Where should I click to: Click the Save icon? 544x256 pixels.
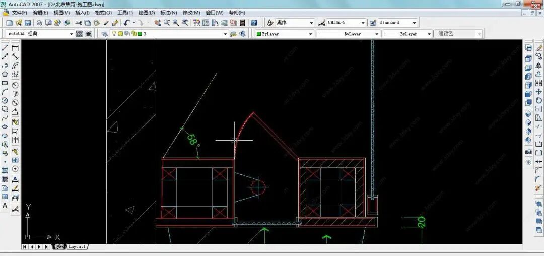pyautogui.click(x=28, y=23)
